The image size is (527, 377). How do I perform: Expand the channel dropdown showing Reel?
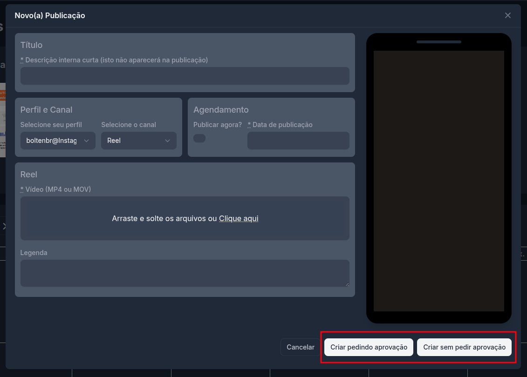tap(138, 141)
